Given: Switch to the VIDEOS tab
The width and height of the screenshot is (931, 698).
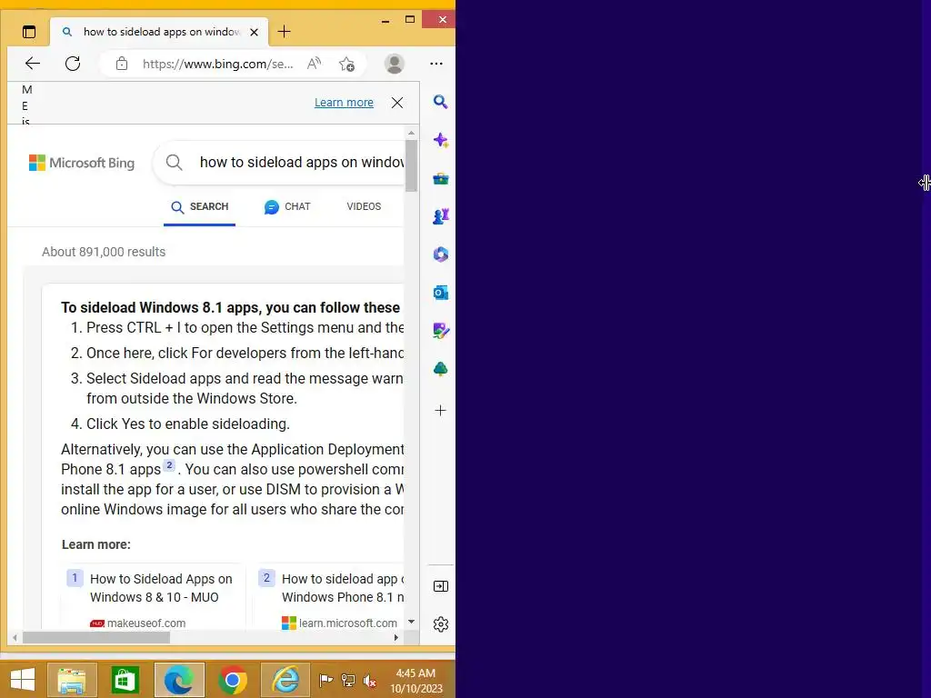Looking at the screenshot, I should click(x=364, y=206).
